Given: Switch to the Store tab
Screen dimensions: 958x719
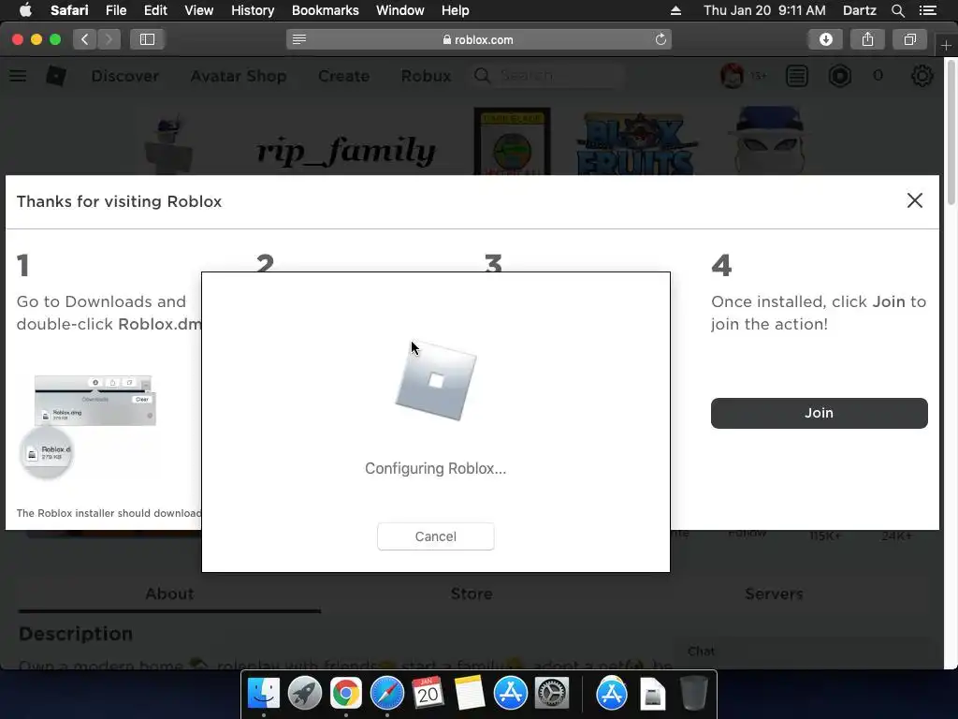Looking at the screenshot, I should (x=472, y=594).
